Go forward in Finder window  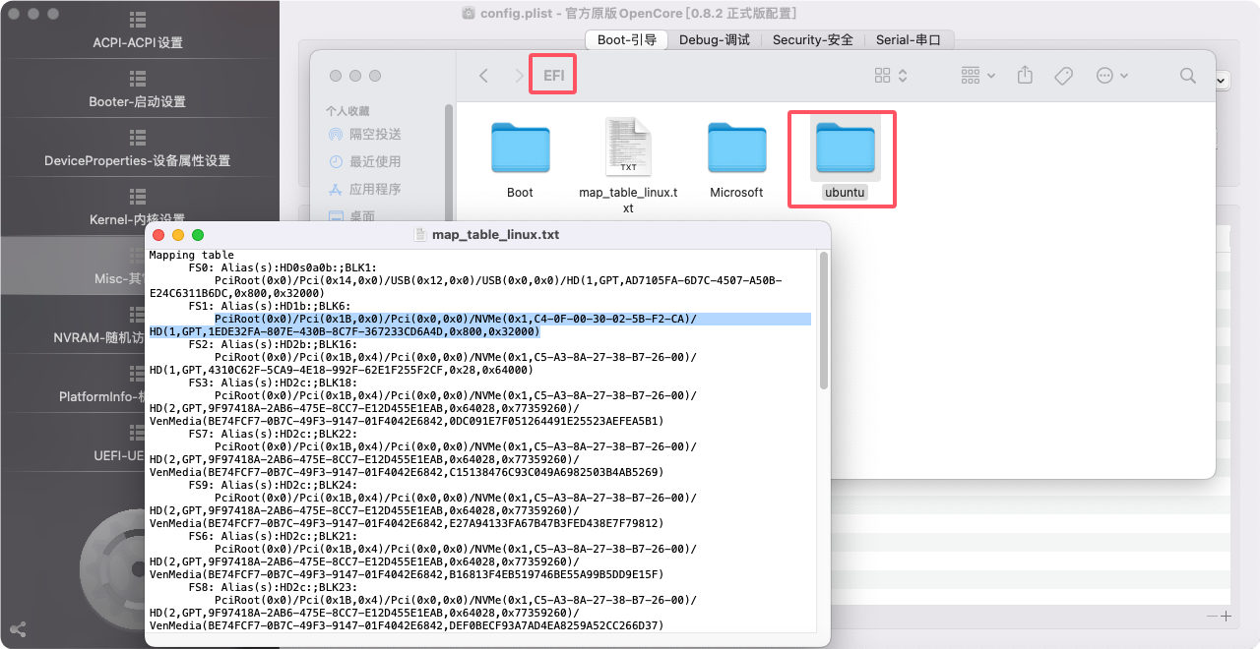519,76
